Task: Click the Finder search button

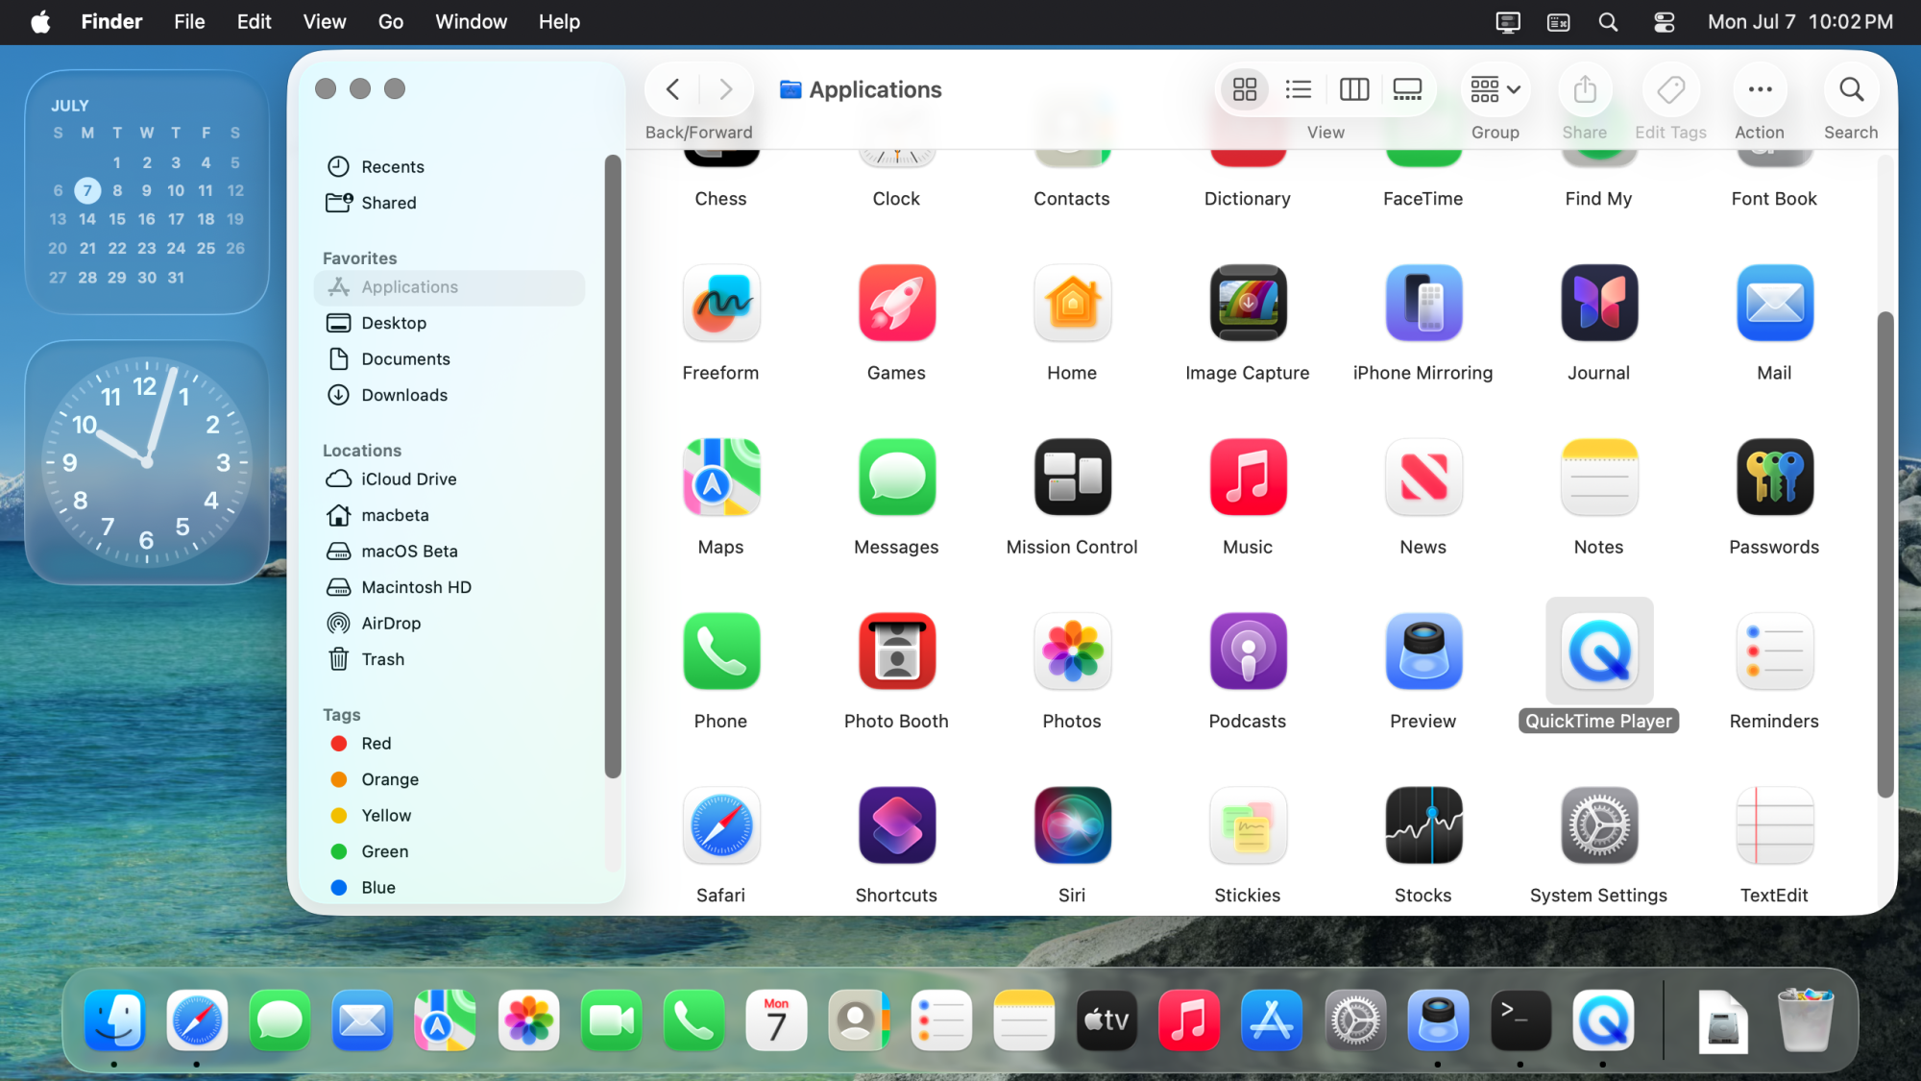Action: click(x=1850, y=89)
